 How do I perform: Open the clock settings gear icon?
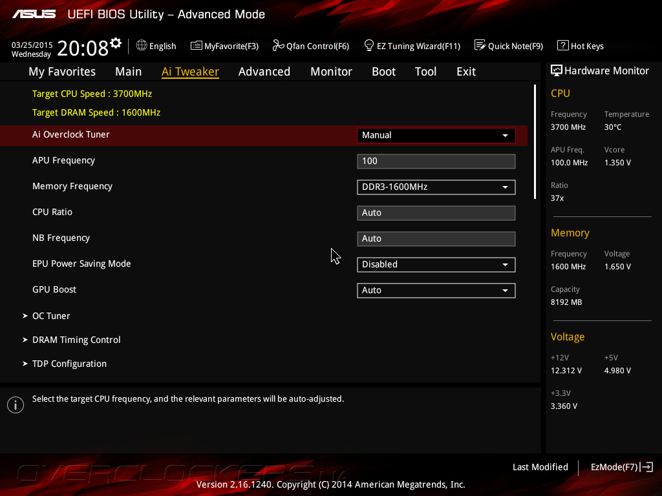tap(116, 43)
